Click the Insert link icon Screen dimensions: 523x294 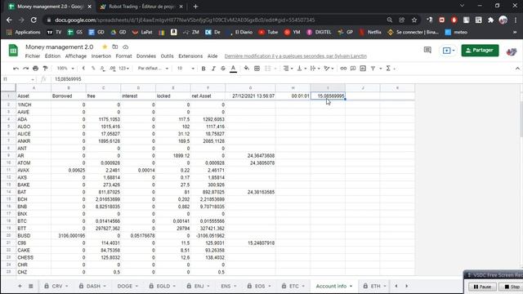[343, 69]
